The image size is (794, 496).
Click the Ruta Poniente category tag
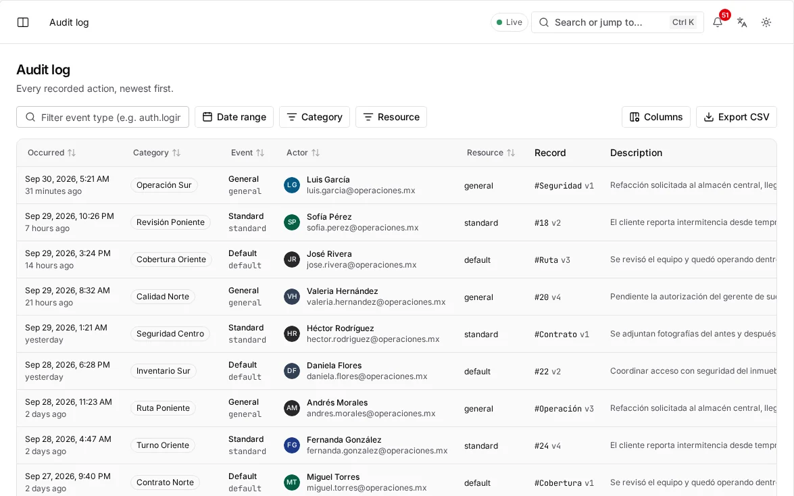click(x=163, y=408)
